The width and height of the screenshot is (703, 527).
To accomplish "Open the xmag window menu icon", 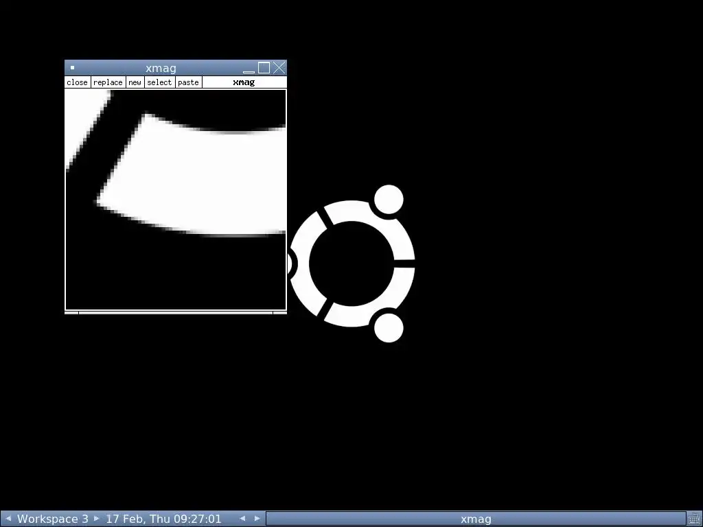I will click(72, 68).
